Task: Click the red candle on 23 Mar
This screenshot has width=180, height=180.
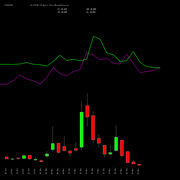Action: (122, 148)
